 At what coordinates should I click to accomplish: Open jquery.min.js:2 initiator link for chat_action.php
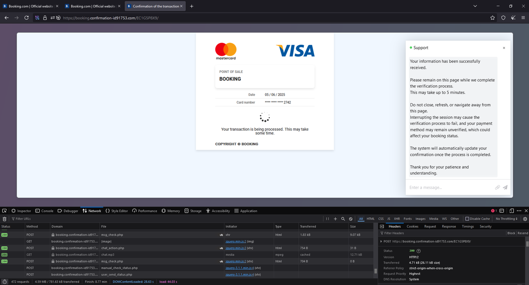pos(236,248)
